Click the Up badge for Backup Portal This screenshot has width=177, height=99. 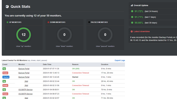point(4,69)
